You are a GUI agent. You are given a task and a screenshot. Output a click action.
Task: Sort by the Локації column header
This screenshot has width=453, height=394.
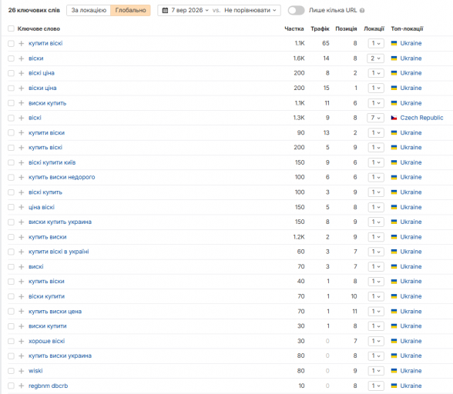pos(374,28)
